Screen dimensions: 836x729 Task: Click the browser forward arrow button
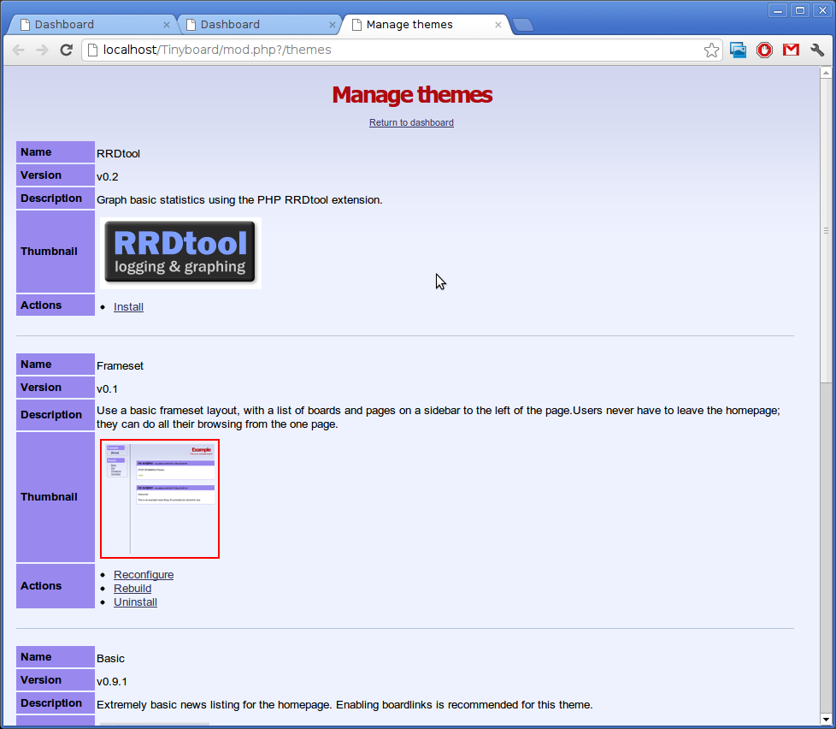pos(42,50)
